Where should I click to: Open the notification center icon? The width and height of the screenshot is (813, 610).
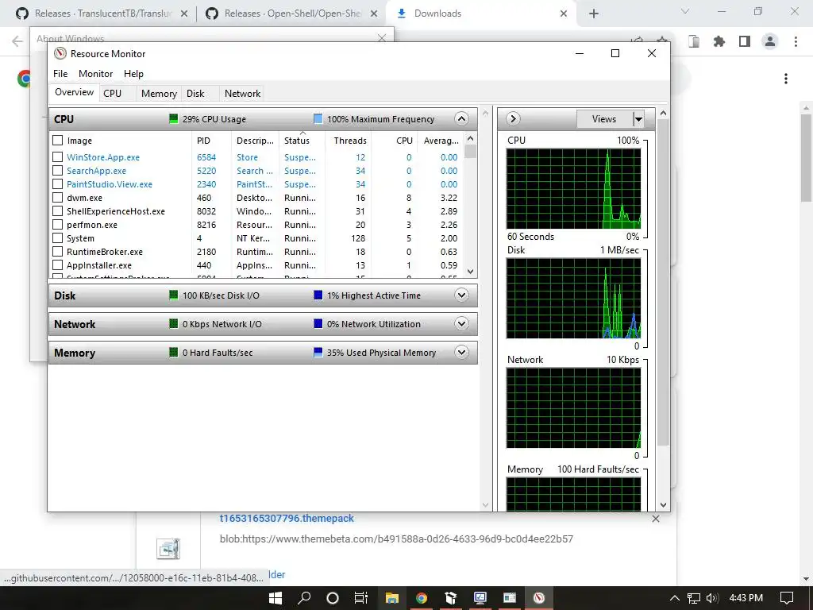click(x=787, y=597)
